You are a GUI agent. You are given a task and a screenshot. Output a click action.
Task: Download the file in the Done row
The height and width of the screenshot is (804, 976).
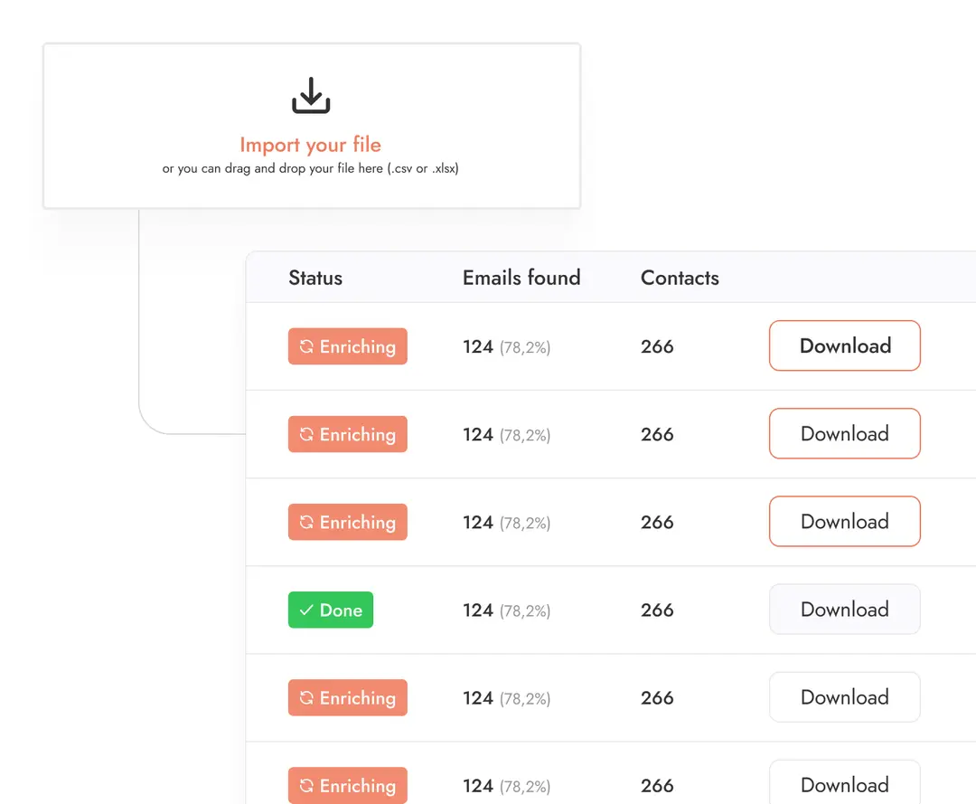pos(845,609)
